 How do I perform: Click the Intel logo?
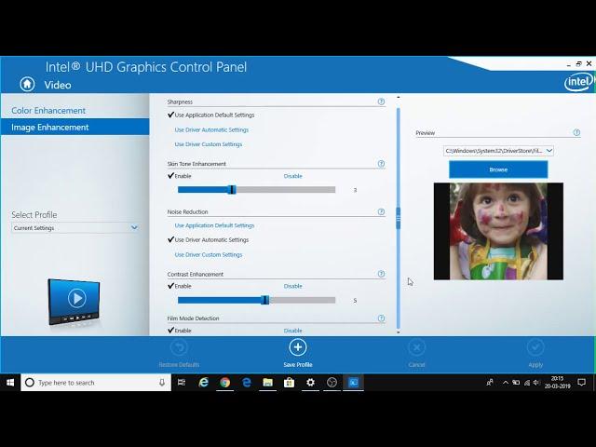[x=579, y=81]
